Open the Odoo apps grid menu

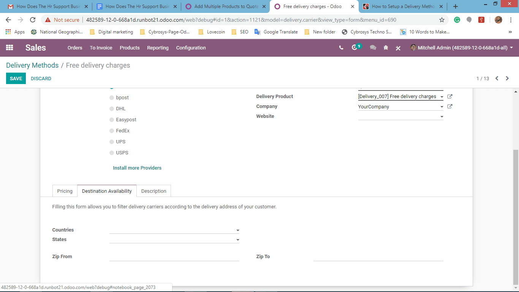pos(9,48)
